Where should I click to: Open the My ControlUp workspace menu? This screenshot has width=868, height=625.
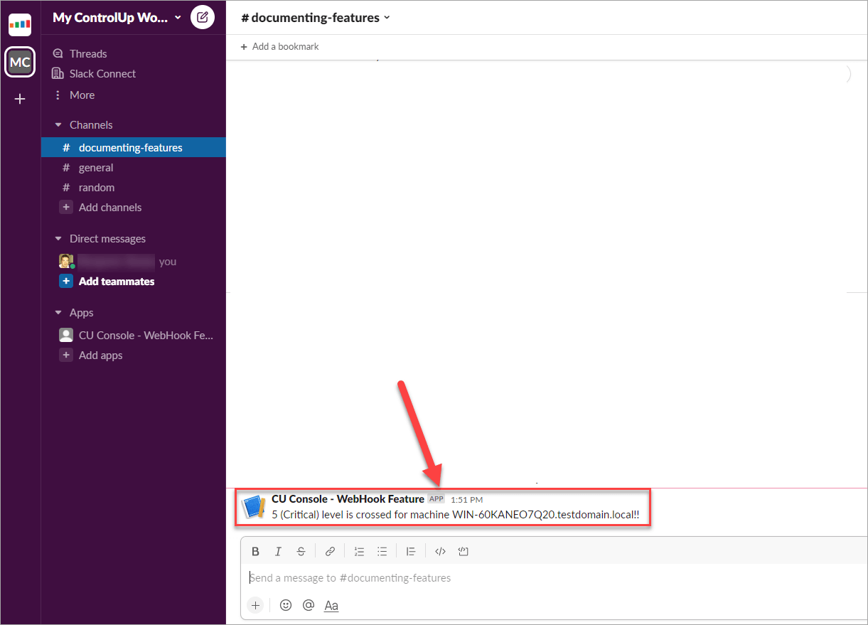(x=117, y=18)
